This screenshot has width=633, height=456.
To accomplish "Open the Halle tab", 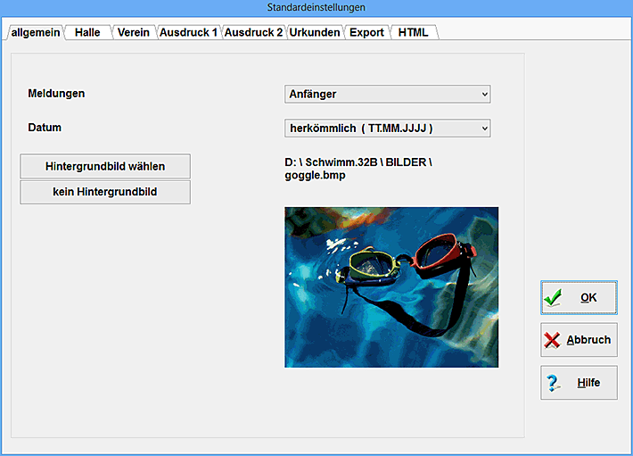I will 87,32.
